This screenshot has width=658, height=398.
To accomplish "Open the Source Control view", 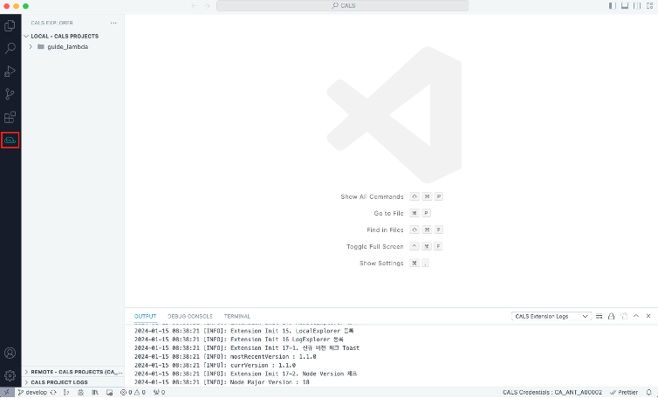I will (10, 94).
